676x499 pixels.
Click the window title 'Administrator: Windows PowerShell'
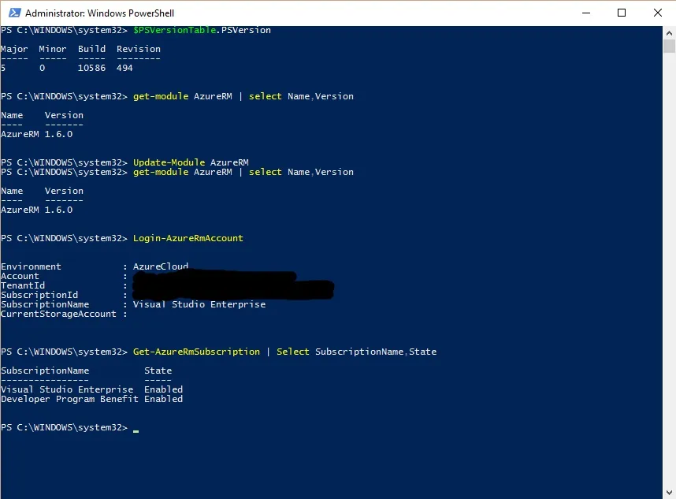coord(99,13)
